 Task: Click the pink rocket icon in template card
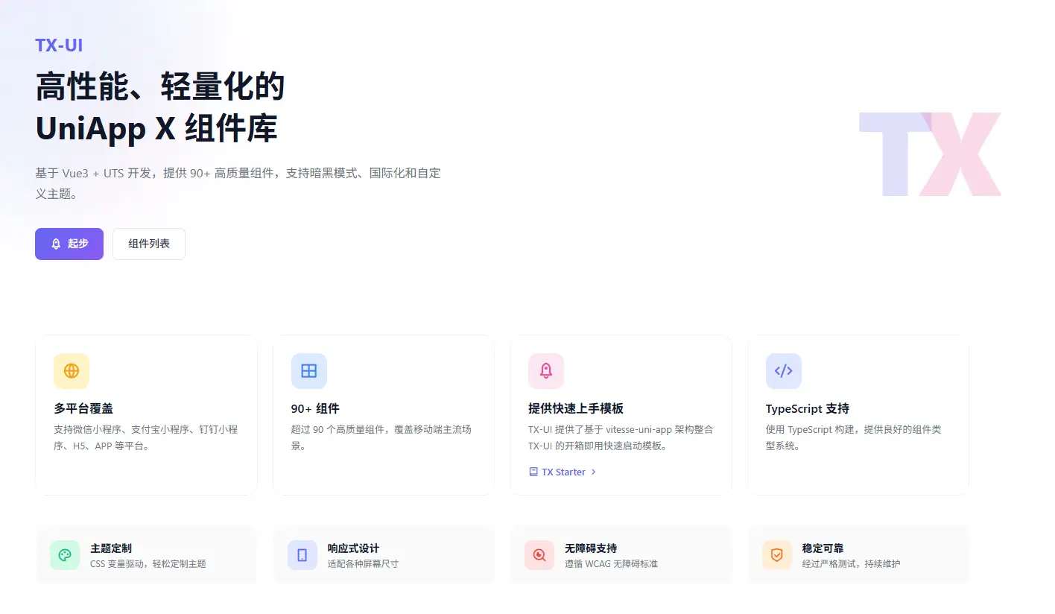pos(546,371)
